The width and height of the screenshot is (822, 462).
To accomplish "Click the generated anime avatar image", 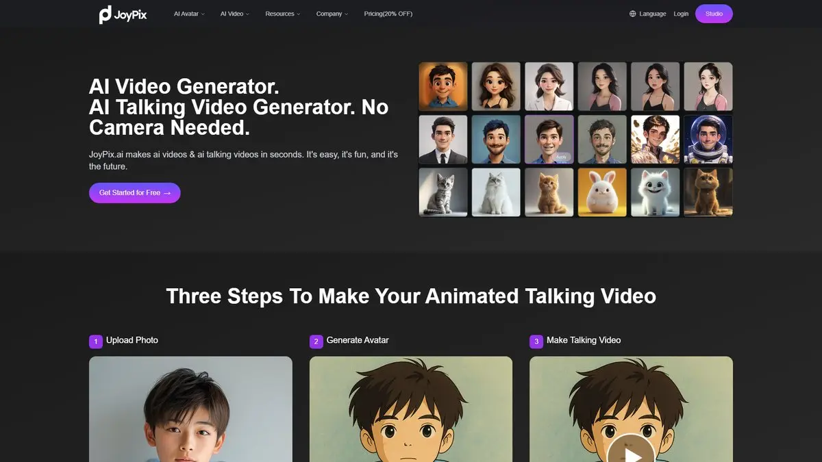I will point(411,409).
